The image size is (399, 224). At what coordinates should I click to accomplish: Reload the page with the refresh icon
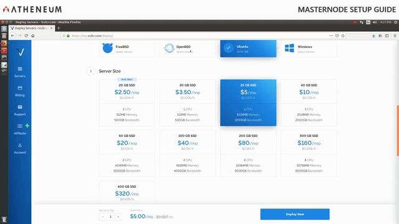26,36
